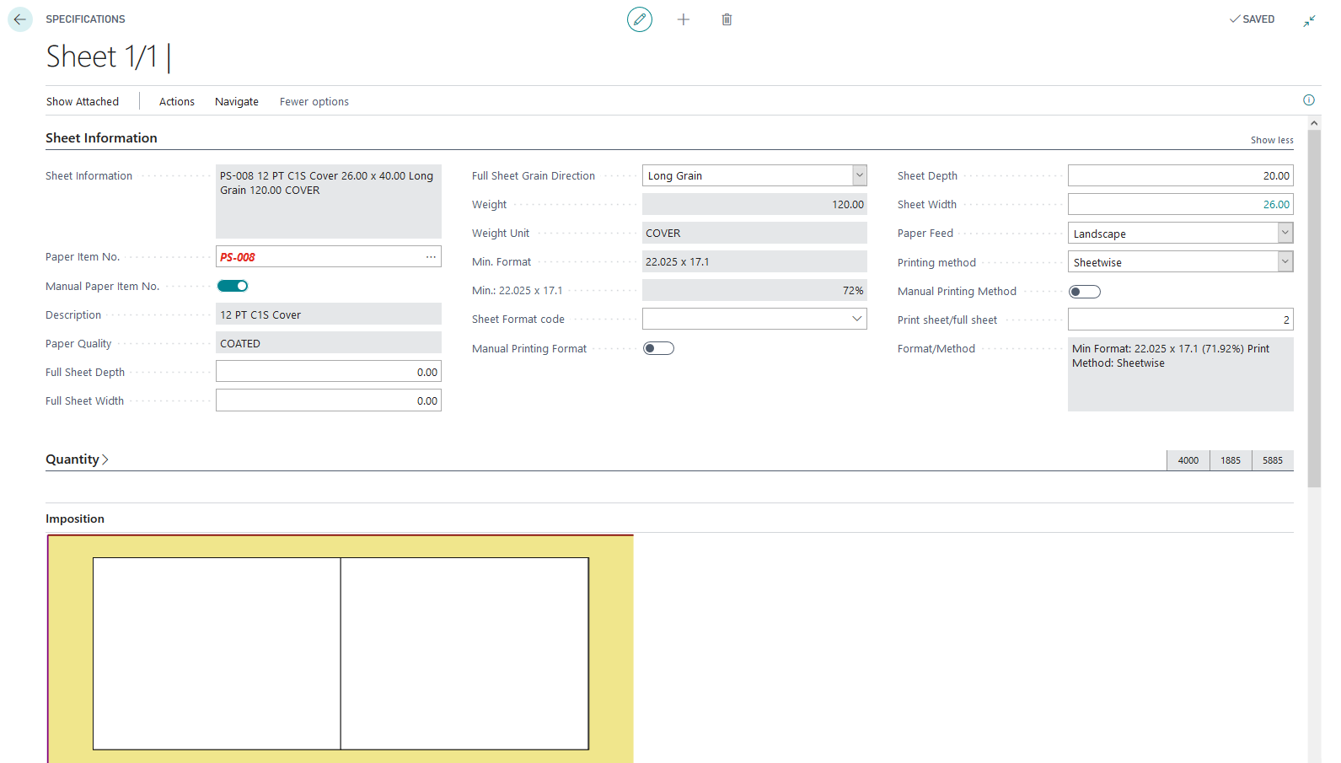Click the edit pencil icon
Viewport: 1341px width, 763px height.
pos(640,19)
